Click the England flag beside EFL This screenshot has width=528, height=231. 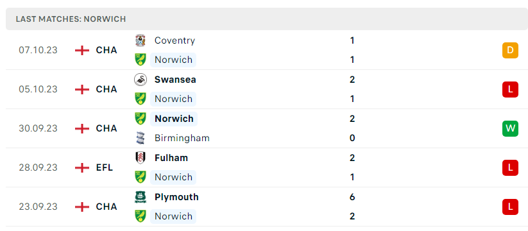tap(82, 167)
